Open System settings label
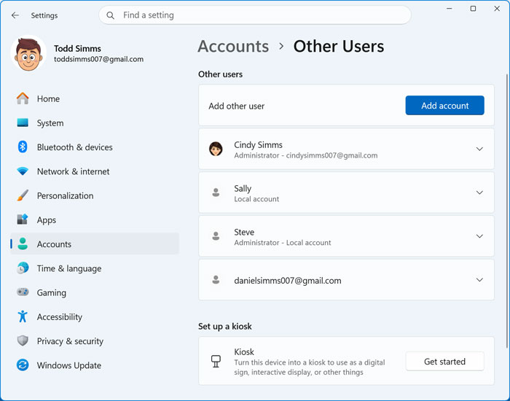510x401 pixels. [x=50, y=123]
